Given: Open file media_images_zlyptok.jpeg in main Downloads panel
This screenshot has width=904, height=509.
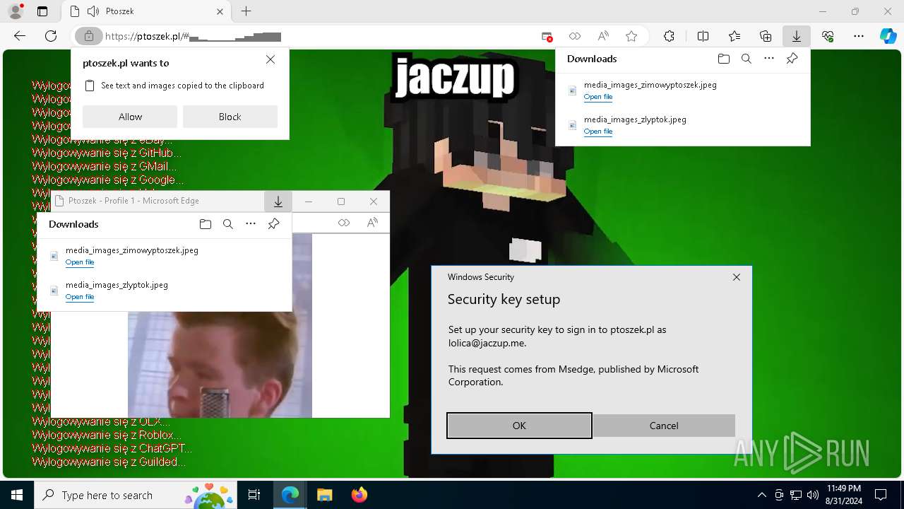Looking at the screenshot, I should (x=598, y=131).
